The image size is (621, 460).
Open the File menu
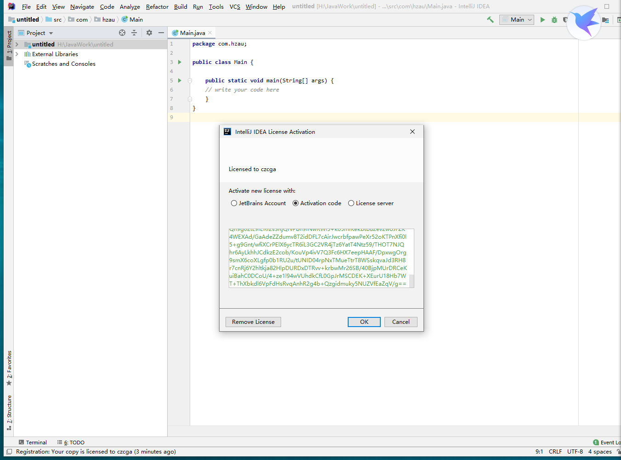(x=26, y=6)
